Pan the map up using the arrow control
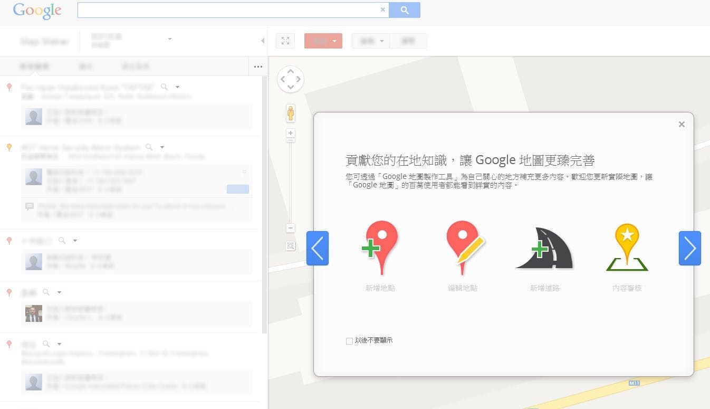710x409 pixels. [291, 71]
